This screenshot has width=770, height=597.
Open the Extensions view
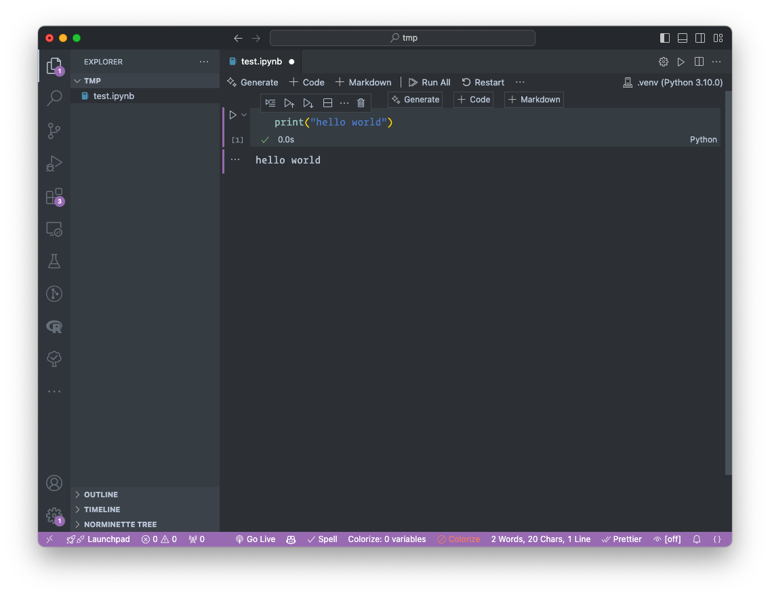point(54,196)
